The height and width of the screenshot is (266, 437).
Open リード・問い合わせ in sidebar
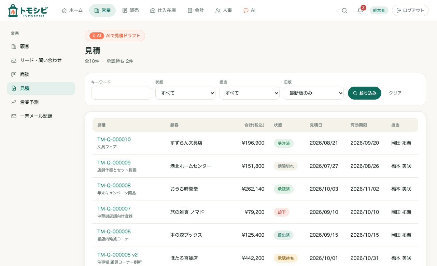click(x=41, y=60)
